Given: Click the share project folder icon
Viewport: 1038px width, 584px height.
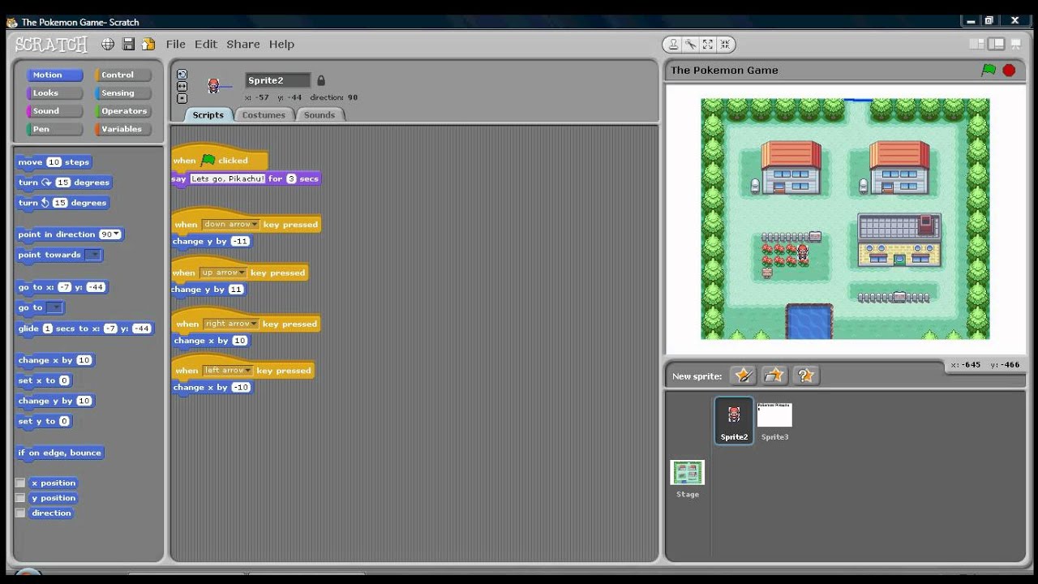Looking at the screenshot, I should click(148, 44).
